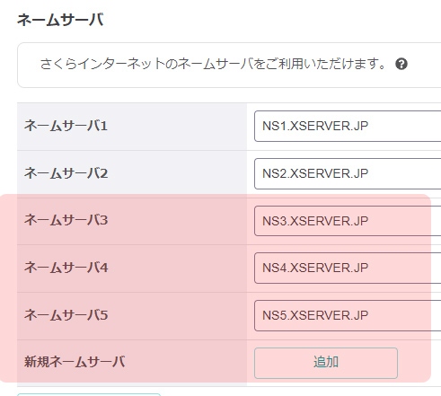Click ネームサーバを phrase in notice banner

point(221,64)
